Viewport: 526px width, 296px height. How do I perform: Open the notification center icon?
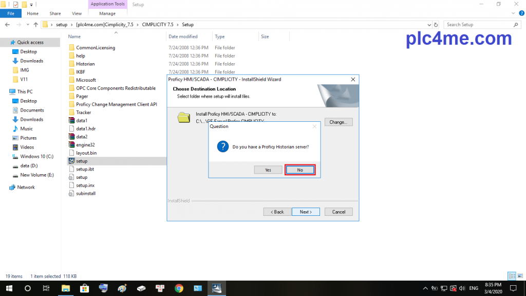[x=513, y=288]
